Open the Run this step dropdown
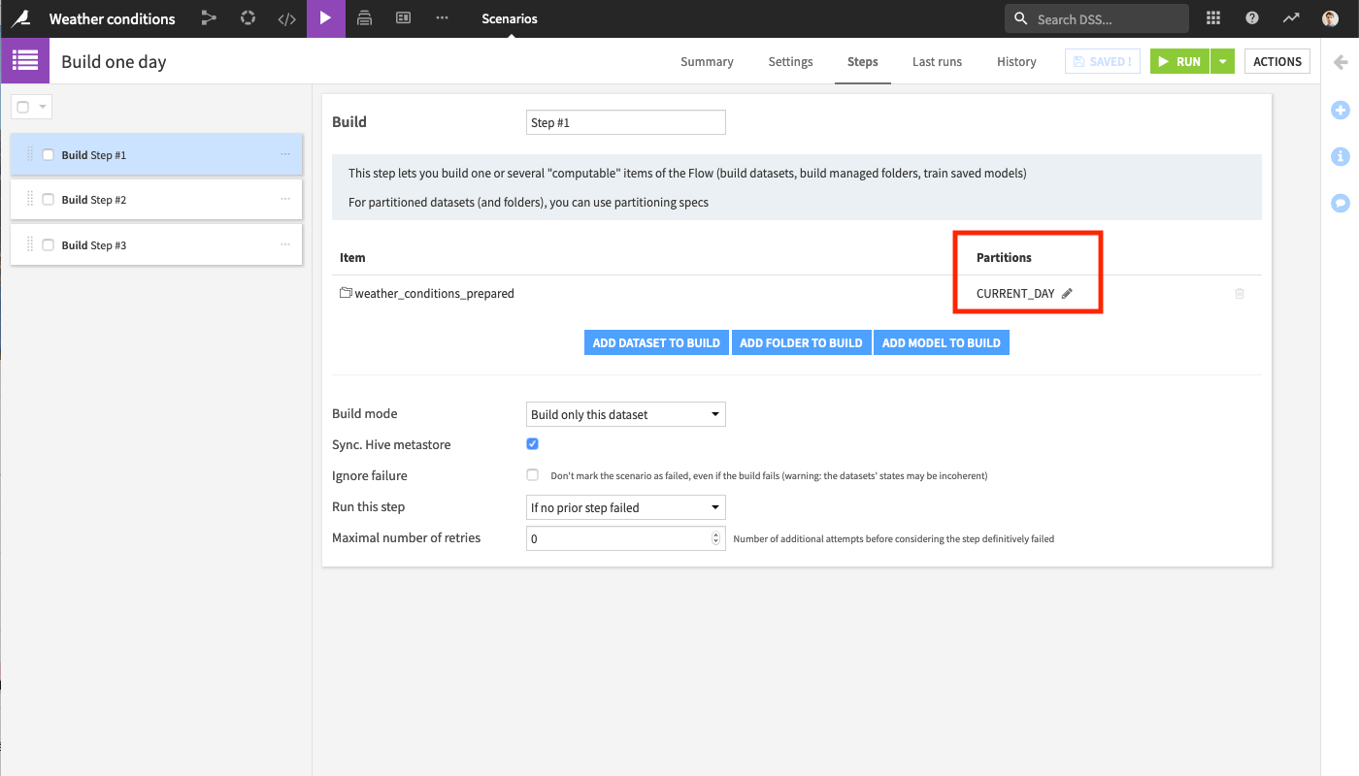Image resolution: width=1359 pixels, height=776 pixels. click(x=625, y=507)
